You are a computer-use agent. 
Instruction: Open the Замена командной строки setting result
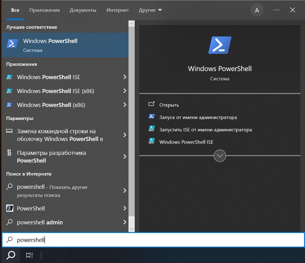(65, 135)
